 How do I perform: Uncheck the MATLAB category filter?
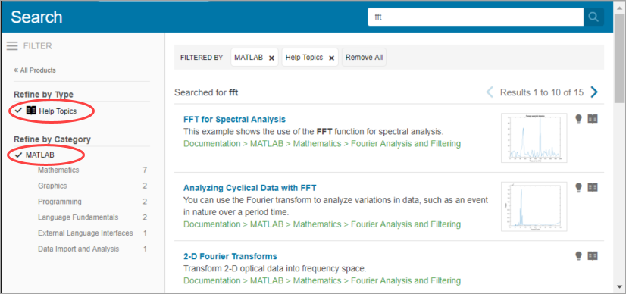point(34,155)
